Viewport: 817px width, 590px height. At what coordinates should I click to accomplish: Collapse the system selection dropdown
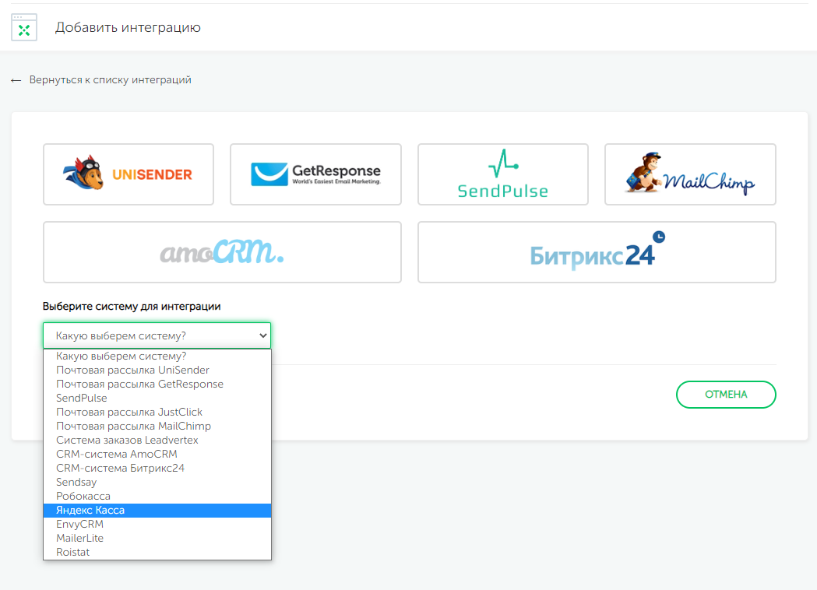coord(157,335)
